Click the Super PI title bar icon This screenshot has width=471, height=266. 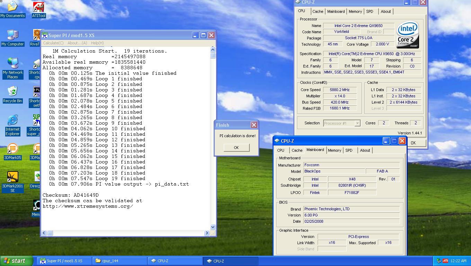[x=45, y=35]
